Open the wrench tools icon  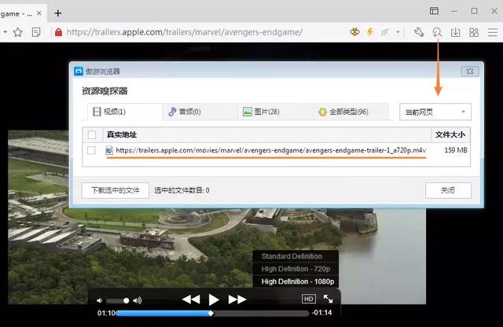(419, 32)
